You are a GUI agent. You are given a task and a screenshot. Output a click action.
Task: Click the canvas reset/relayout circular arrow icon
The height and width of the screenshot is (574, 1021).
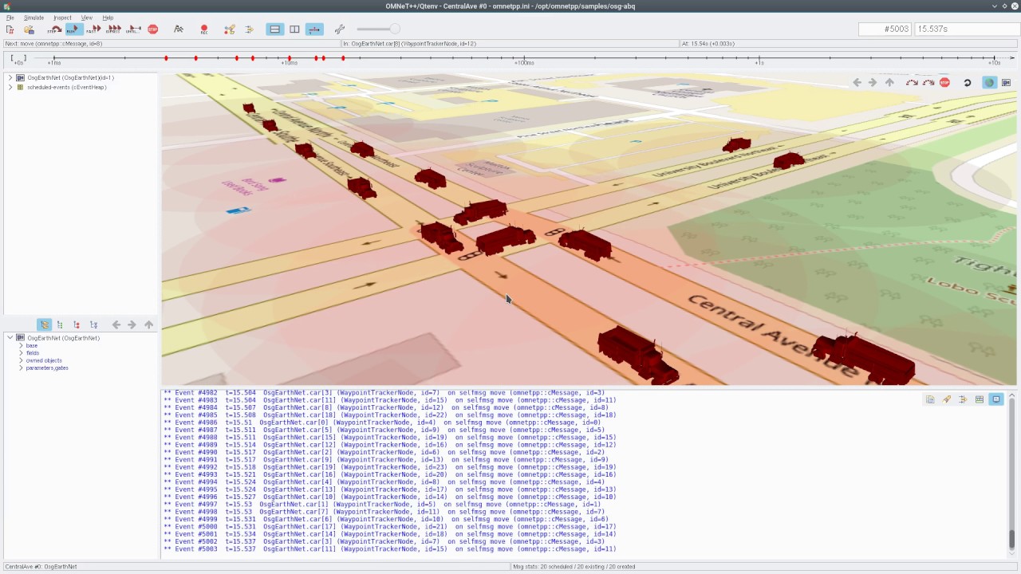[x=968, y=82]
